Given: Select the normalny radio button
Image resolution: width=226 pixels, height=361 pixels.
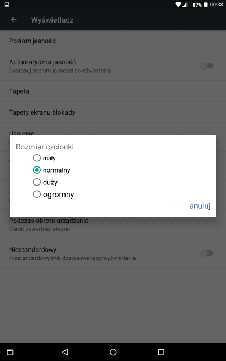Looking at the screenshot, I should (37, 170).
